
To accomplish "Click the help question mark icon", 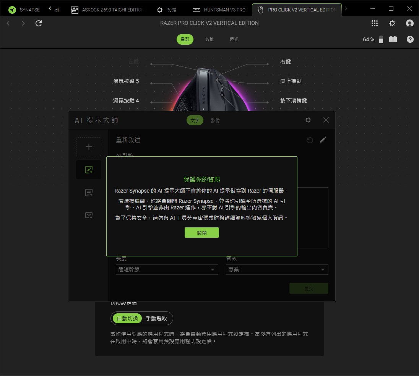I will [410, 39].
